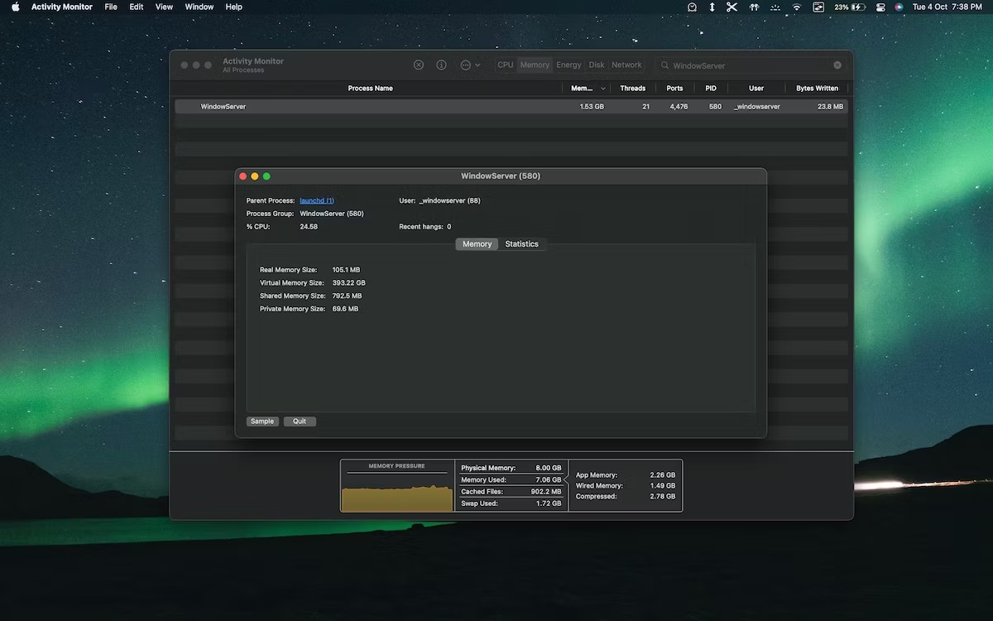Switch to the Energy tab
The width and height of the screenshot is (993, 621).
pos(568,65)
